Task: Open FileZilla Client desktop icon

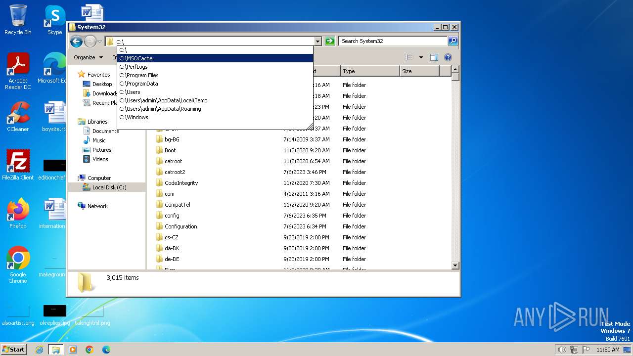Action: 18,165
